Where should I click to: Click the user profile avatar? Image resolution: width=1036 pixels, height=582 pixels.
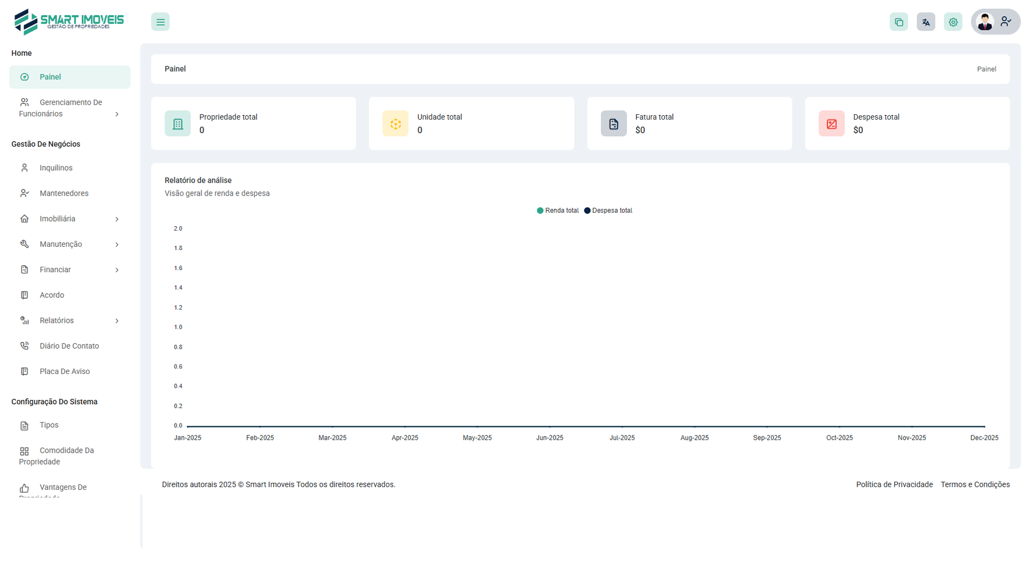click(x=985, y=22)
